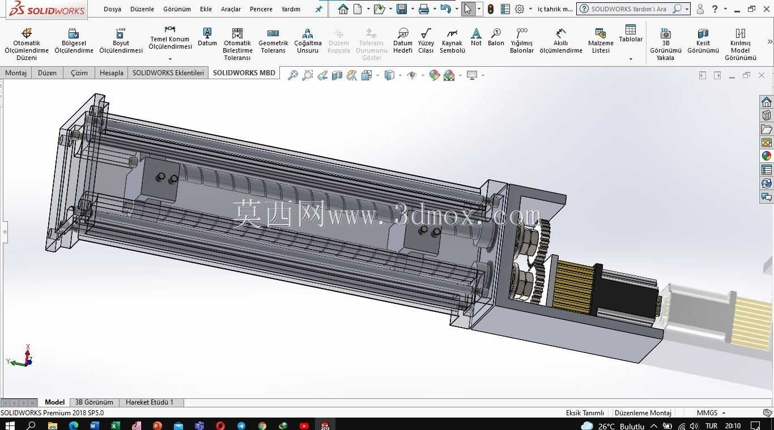Toggle the menu bar pin

coord(318,9)
